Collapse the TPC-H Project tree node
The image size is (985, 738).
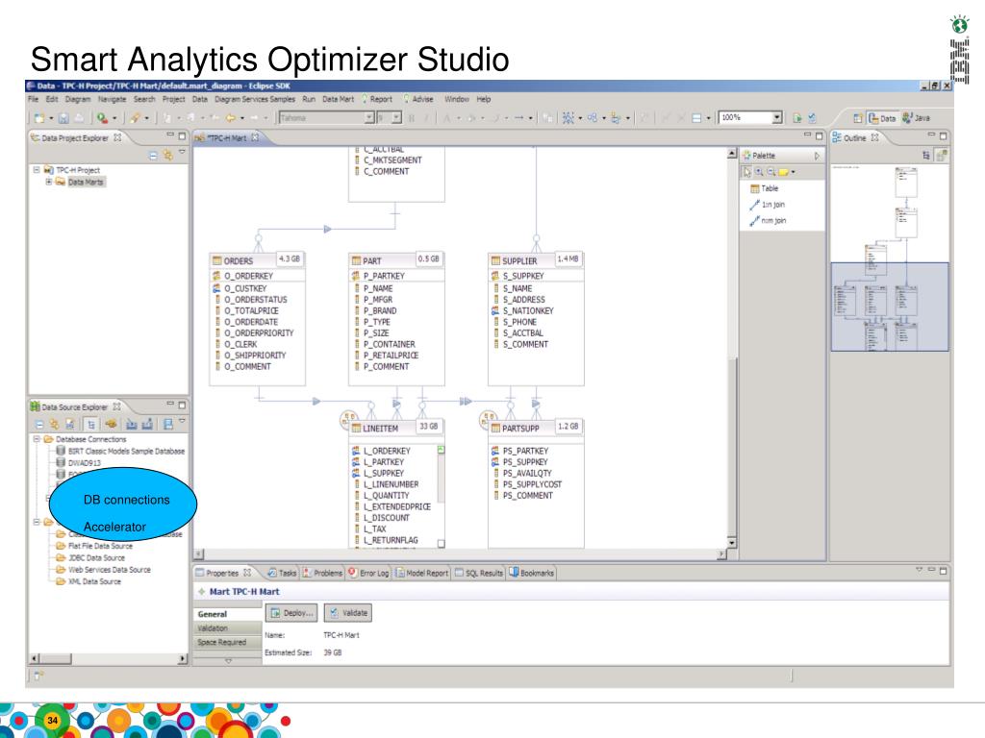pos(37,169)
